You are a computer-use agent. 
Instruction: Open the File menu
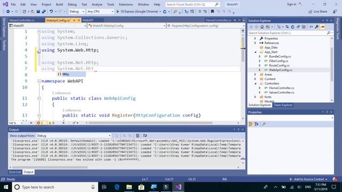click(x=13, y=4)
